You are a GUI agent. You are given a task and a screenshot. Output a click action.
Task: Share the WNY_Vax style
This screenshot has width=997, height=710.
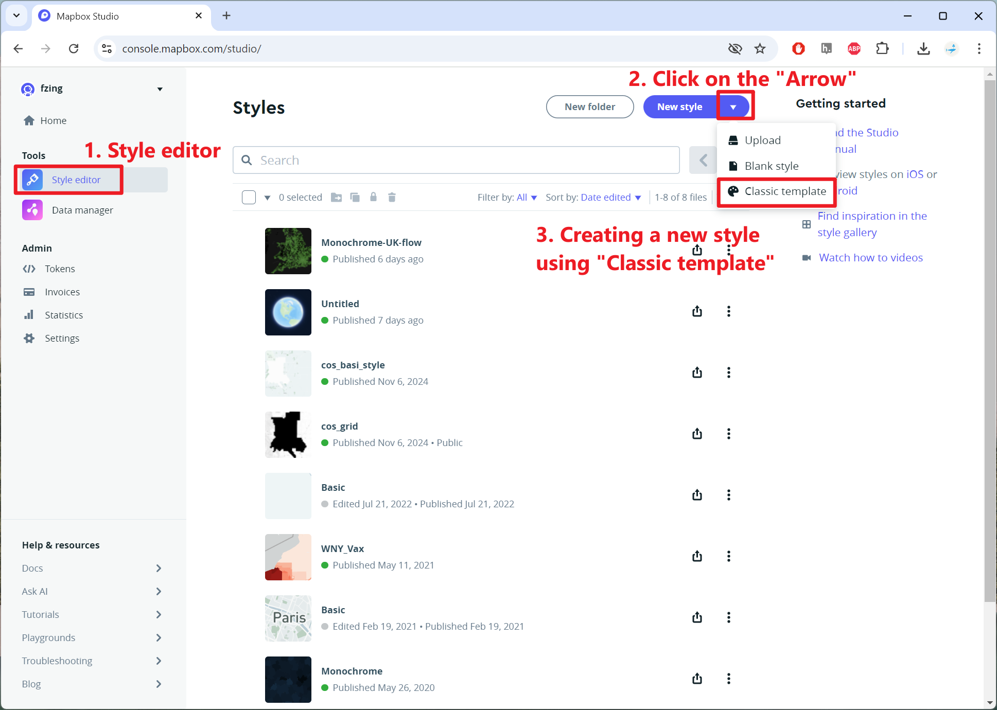697,556
